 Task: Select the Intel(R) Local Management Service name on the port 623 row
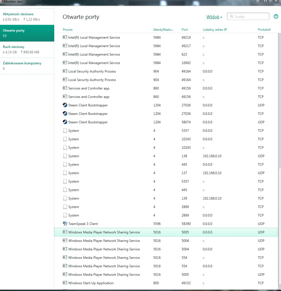94,54
